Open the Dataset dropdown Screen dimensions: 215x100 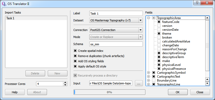click(x=140, y=20)
